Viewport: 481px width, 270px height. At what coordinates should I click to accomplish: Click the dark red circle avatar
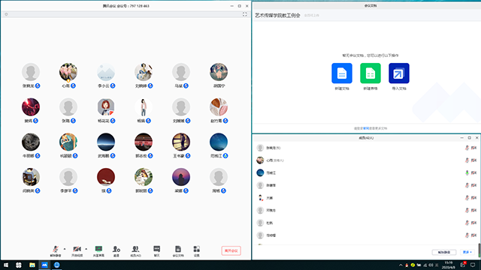click(x=106, y=177)
